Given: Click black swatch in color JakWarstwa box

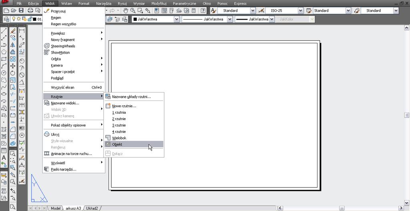Looking at the screenshot, I should [x=135, y=19].
